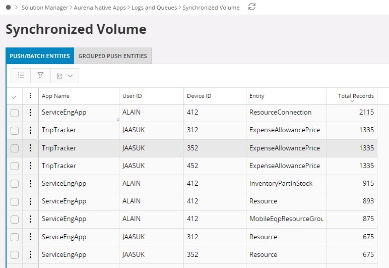Tick checkbox for ResourceConnection row
Viewport: 389px width, 268px height.
tap(15, 113)
